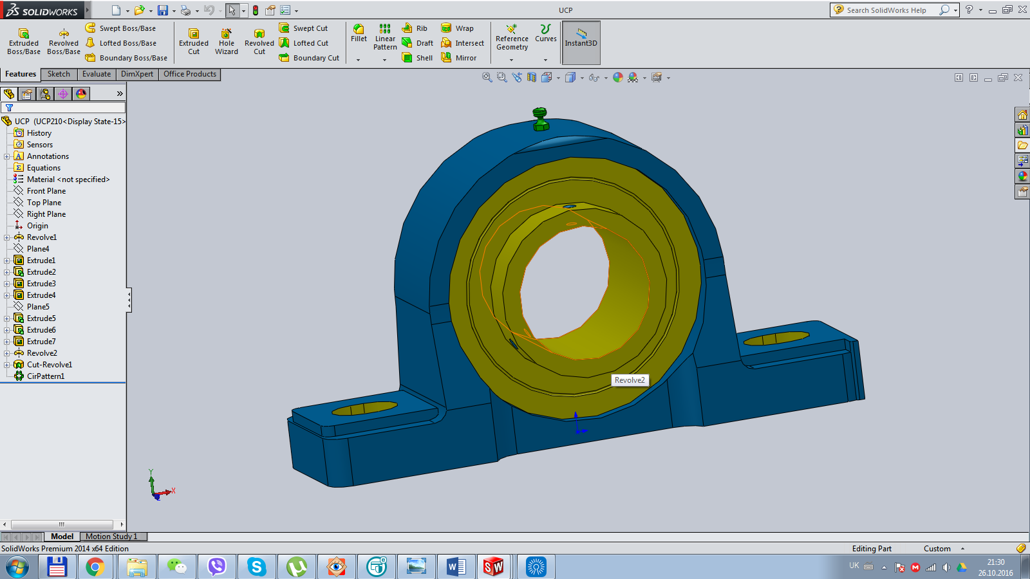The height and width of the screenshot is (579, 1030).
Task: Open Skype from the taskbar
Action: click(257, 567)
